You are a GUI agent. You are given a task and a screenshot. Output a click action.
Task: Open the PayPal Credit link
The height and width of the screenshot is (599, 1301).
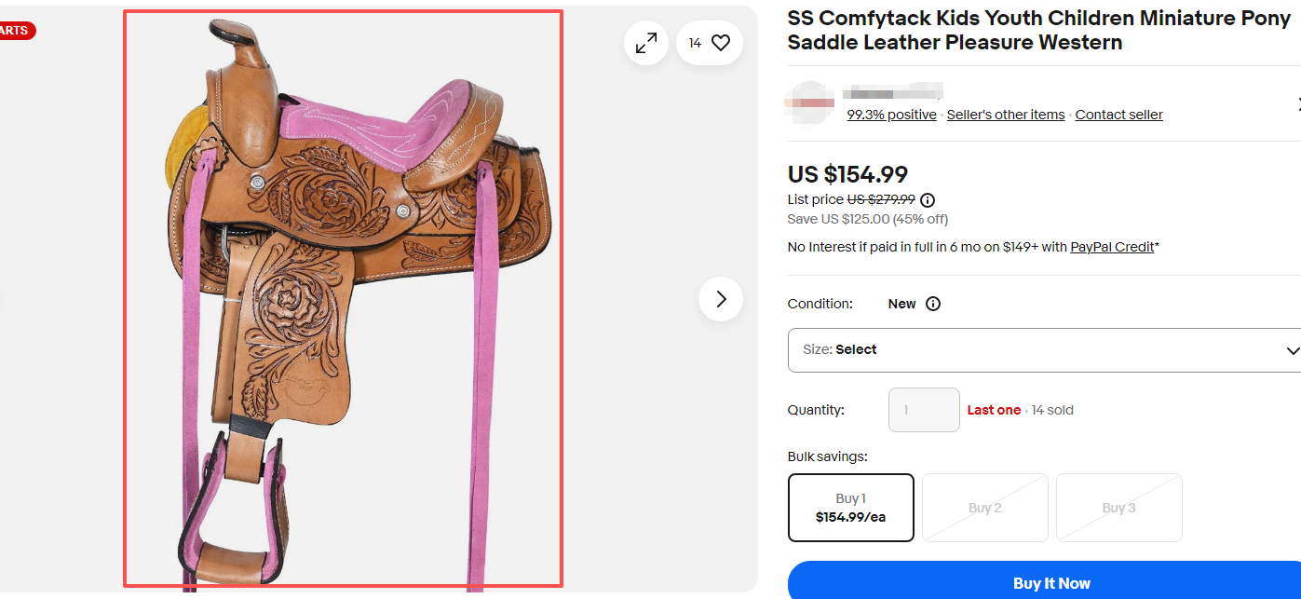tap(1111, 247)
